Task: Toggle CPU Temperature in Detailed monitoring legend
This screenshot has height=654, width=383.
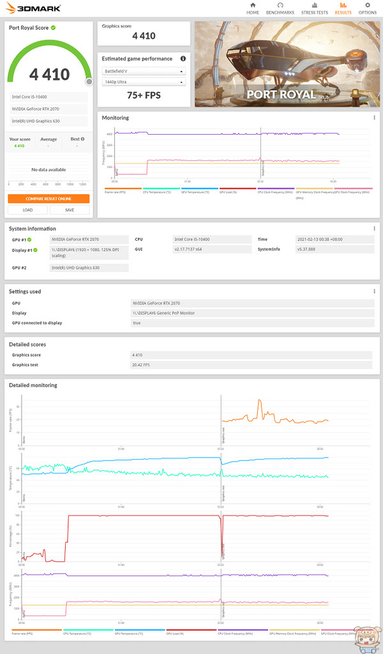Action: coord(88,632)
